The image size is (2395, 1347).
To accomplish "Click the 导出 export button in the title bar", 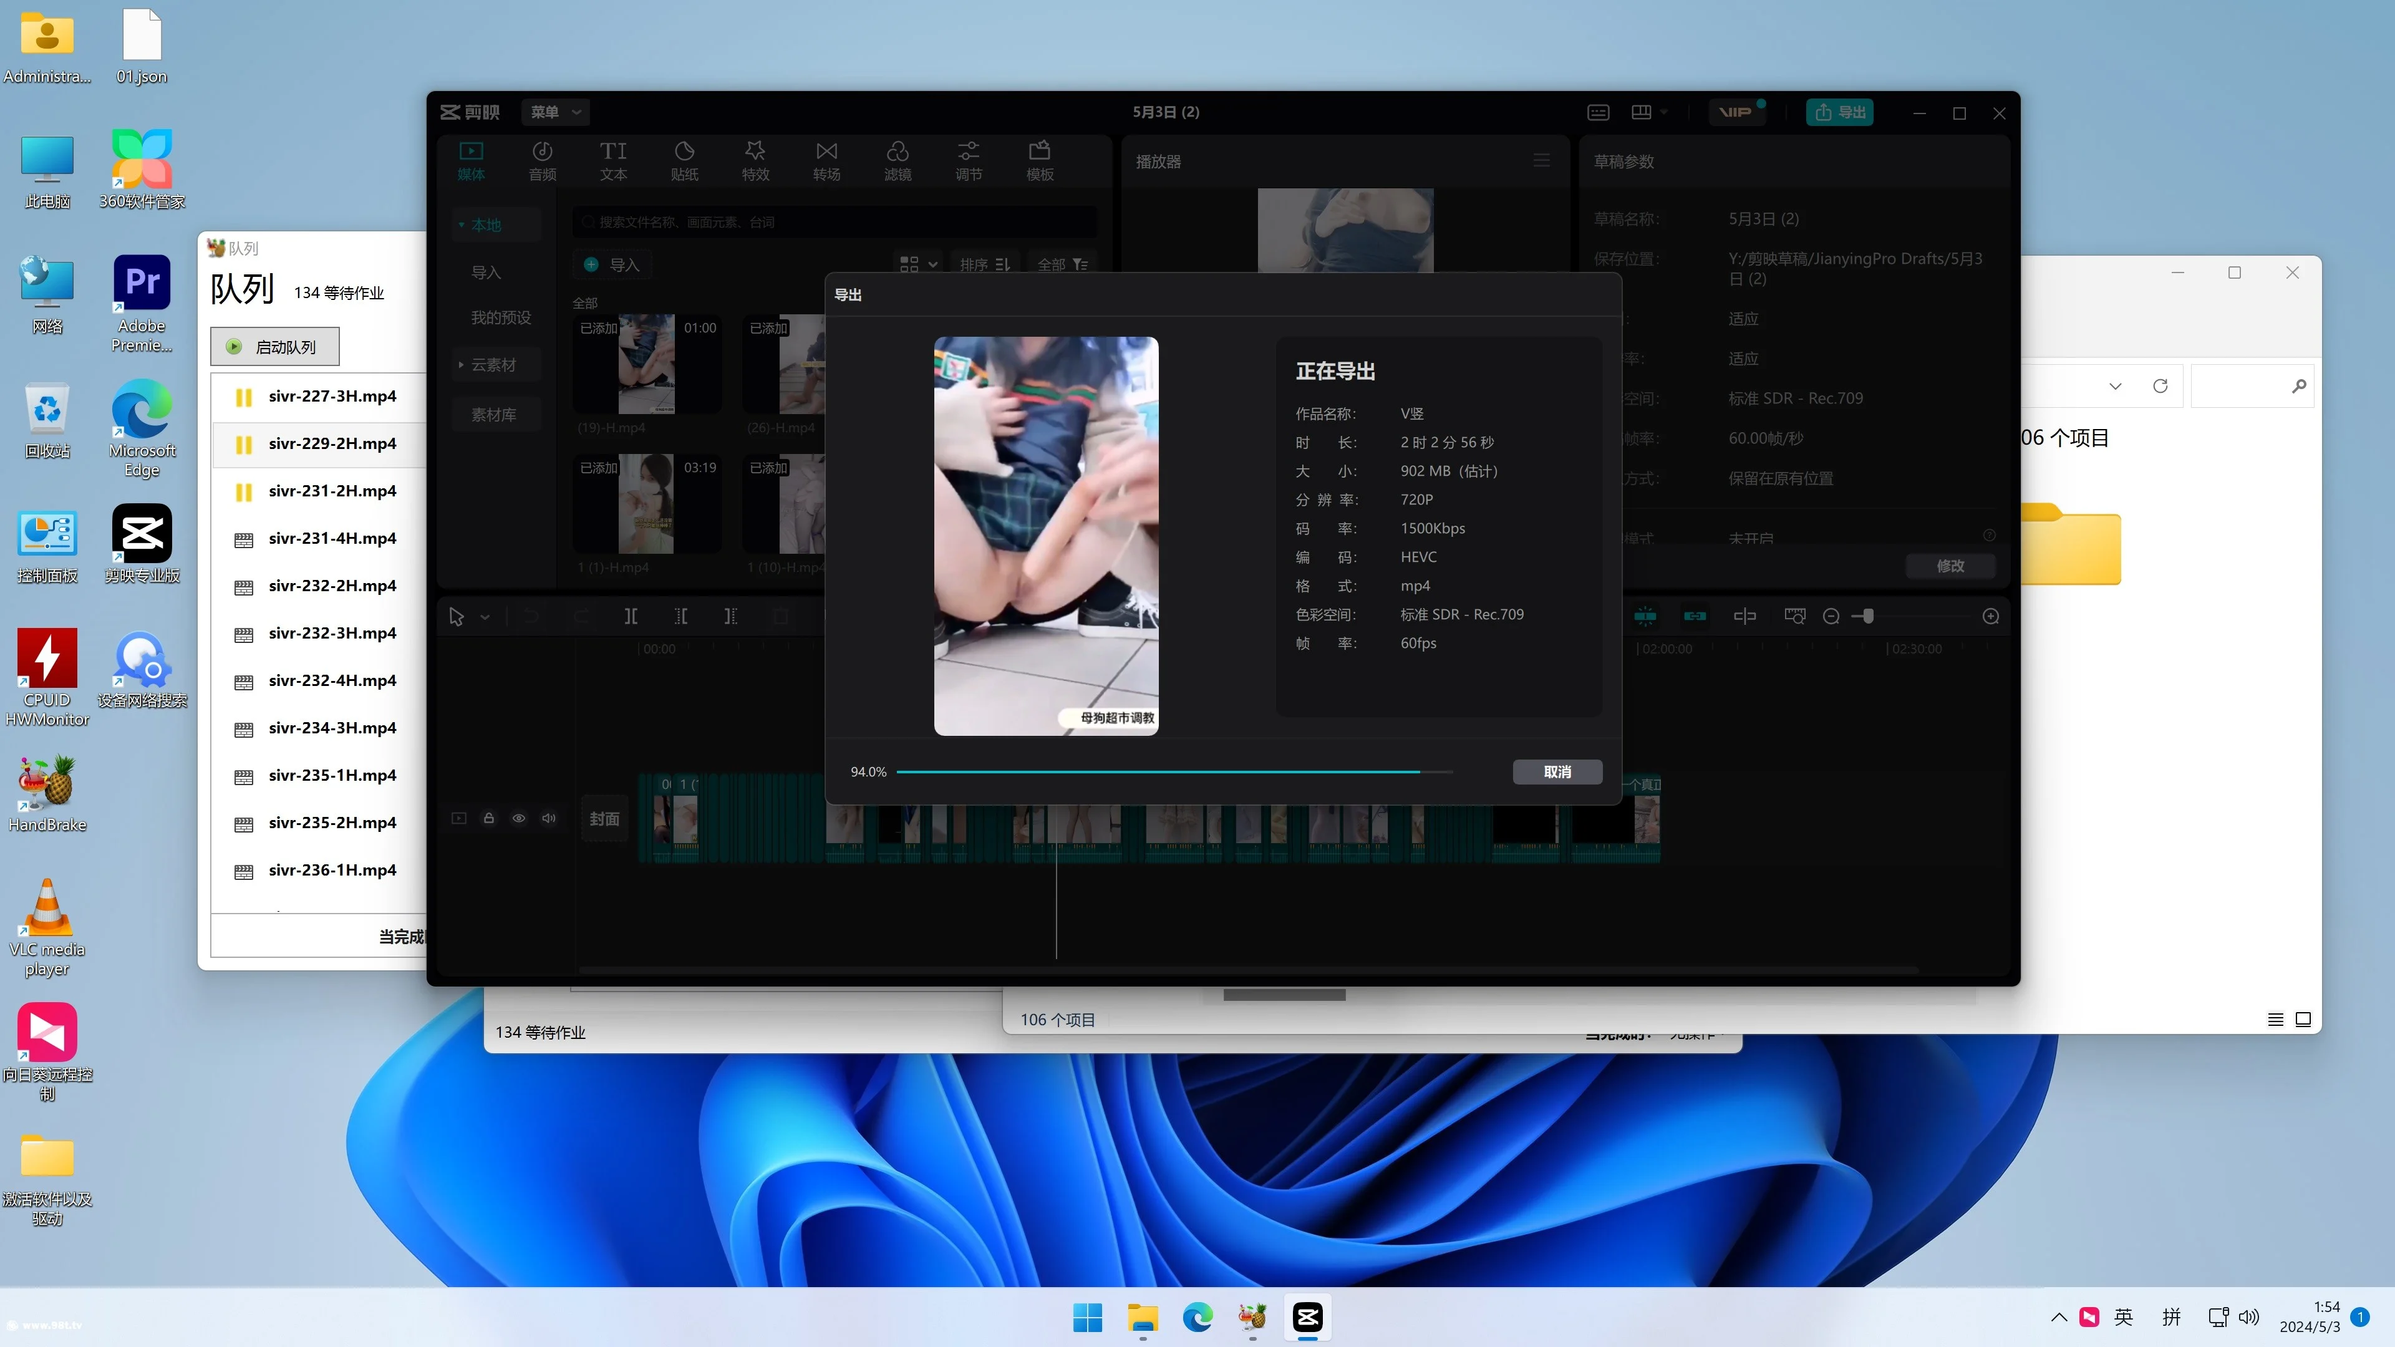I will [1840, 112].
